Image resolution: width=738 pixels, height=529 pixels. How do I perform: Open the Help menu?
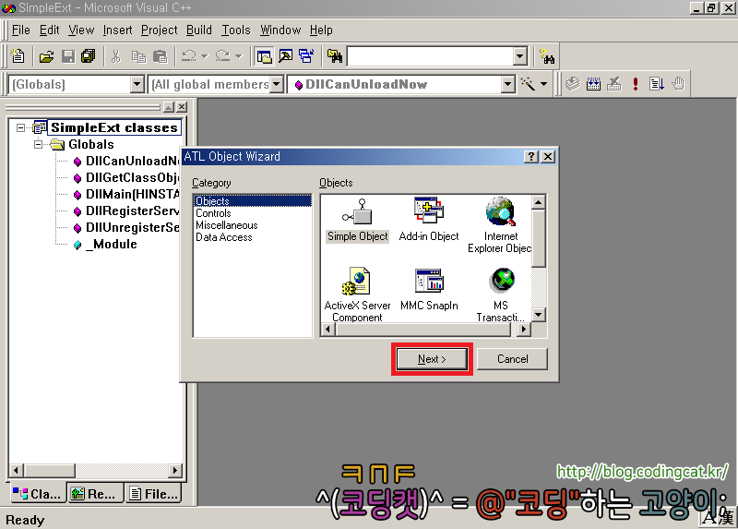click(x=321, y=30)
